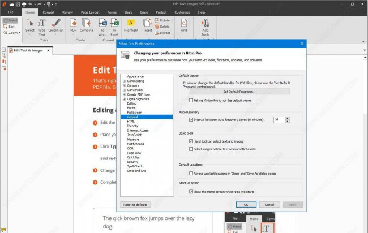
Task: Close the Nitro Pro Preferences dialog
Action: tap(302, 44)
